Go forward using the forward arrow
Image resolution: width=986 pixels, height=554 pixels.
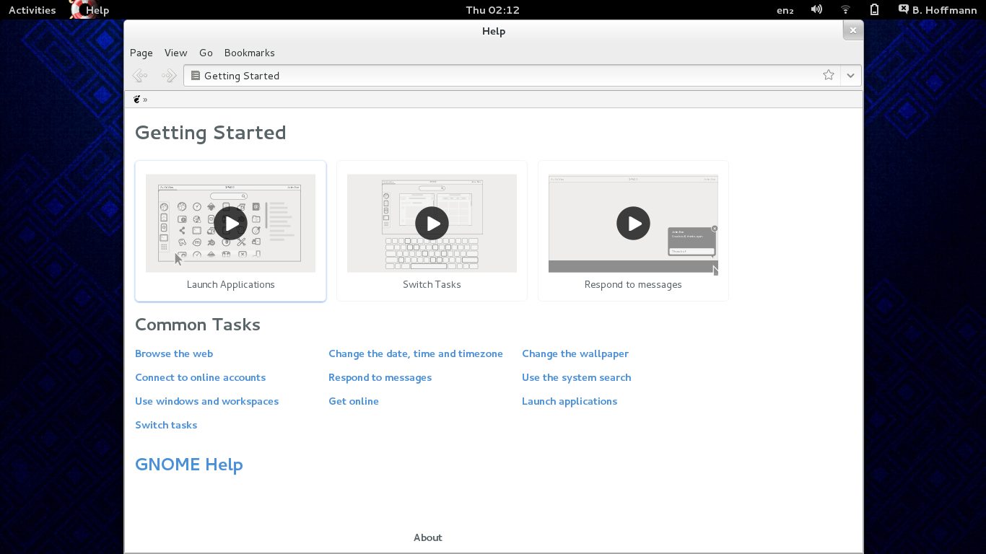click(168, 76)
